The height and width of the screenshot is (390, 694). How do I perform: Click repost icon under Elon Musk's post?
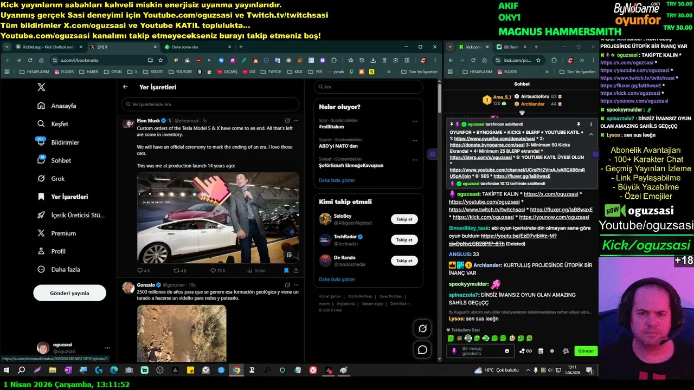point(176,270)
